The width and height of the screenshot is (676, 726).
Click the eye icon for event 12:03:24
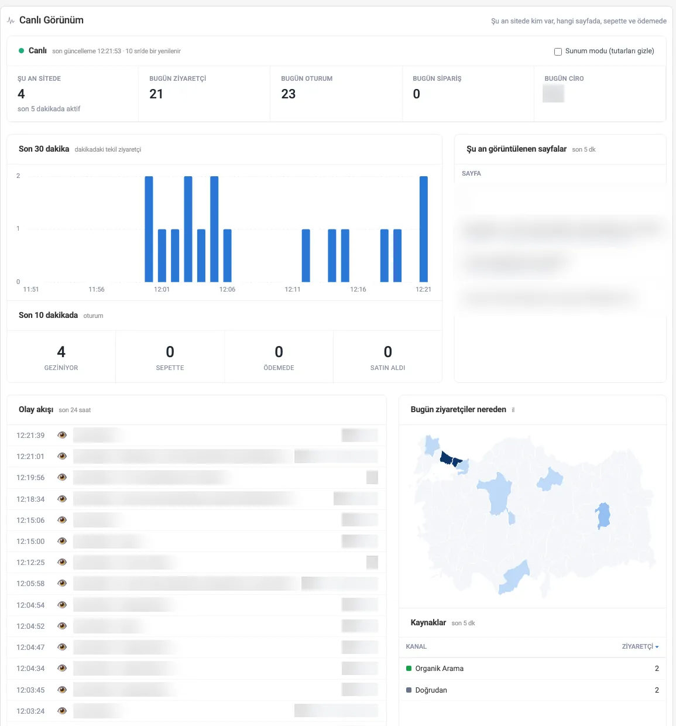tap(62, 711)
